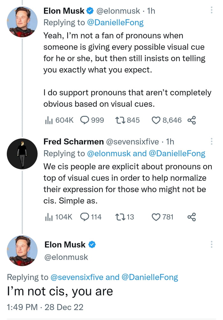Open Elon Musk's avatar on the top tweet
This screenshot has width=223, height=320.
coord(22,22)
